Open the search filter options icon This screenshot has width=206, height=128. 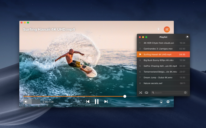coord(185,93)
